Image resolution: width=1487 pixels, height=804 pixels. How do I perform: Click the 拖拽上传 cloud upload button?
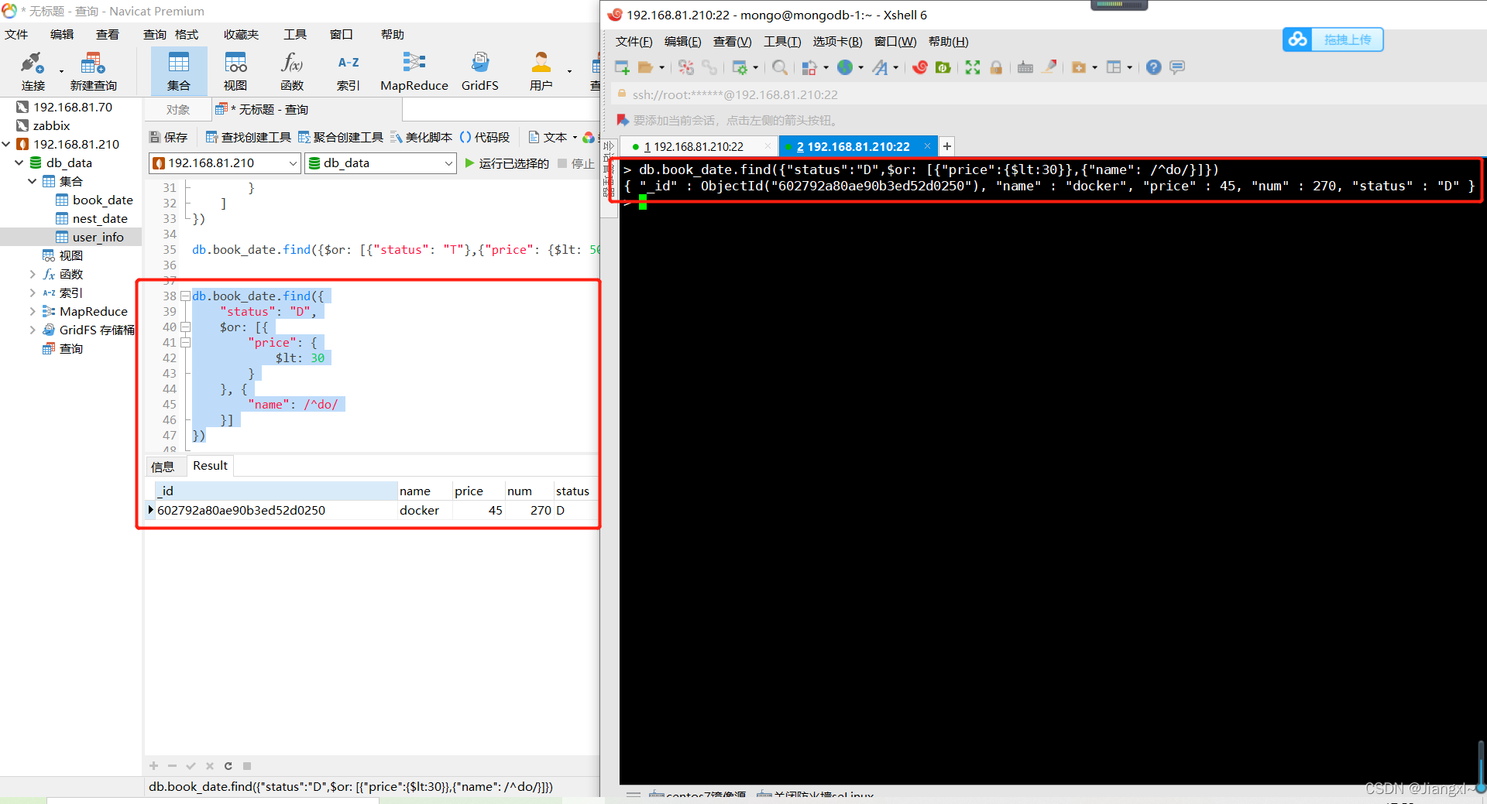click(1333, 39)
